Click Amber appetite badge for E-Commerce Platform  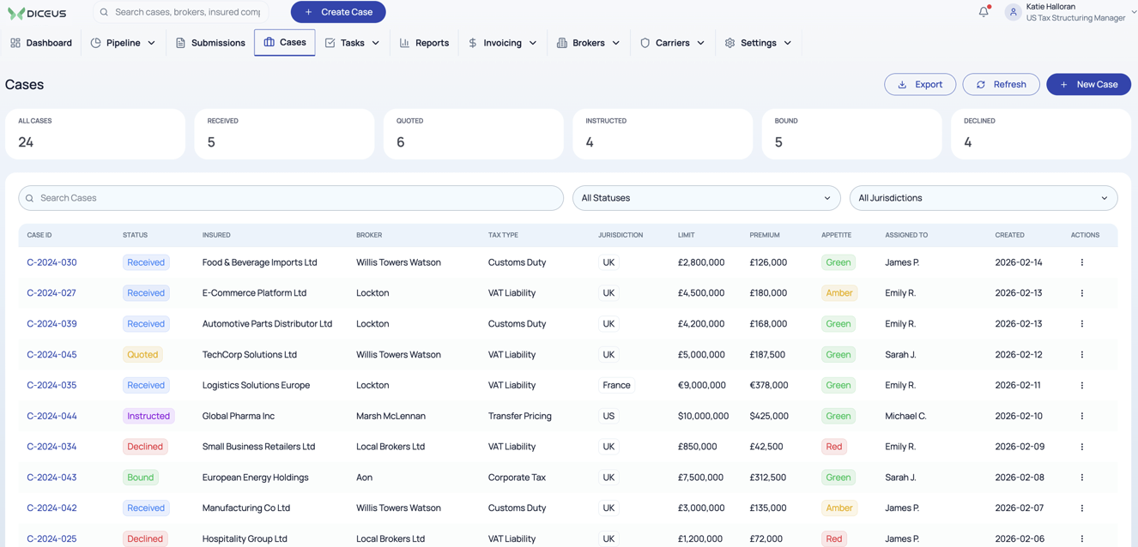click(838, 293)
